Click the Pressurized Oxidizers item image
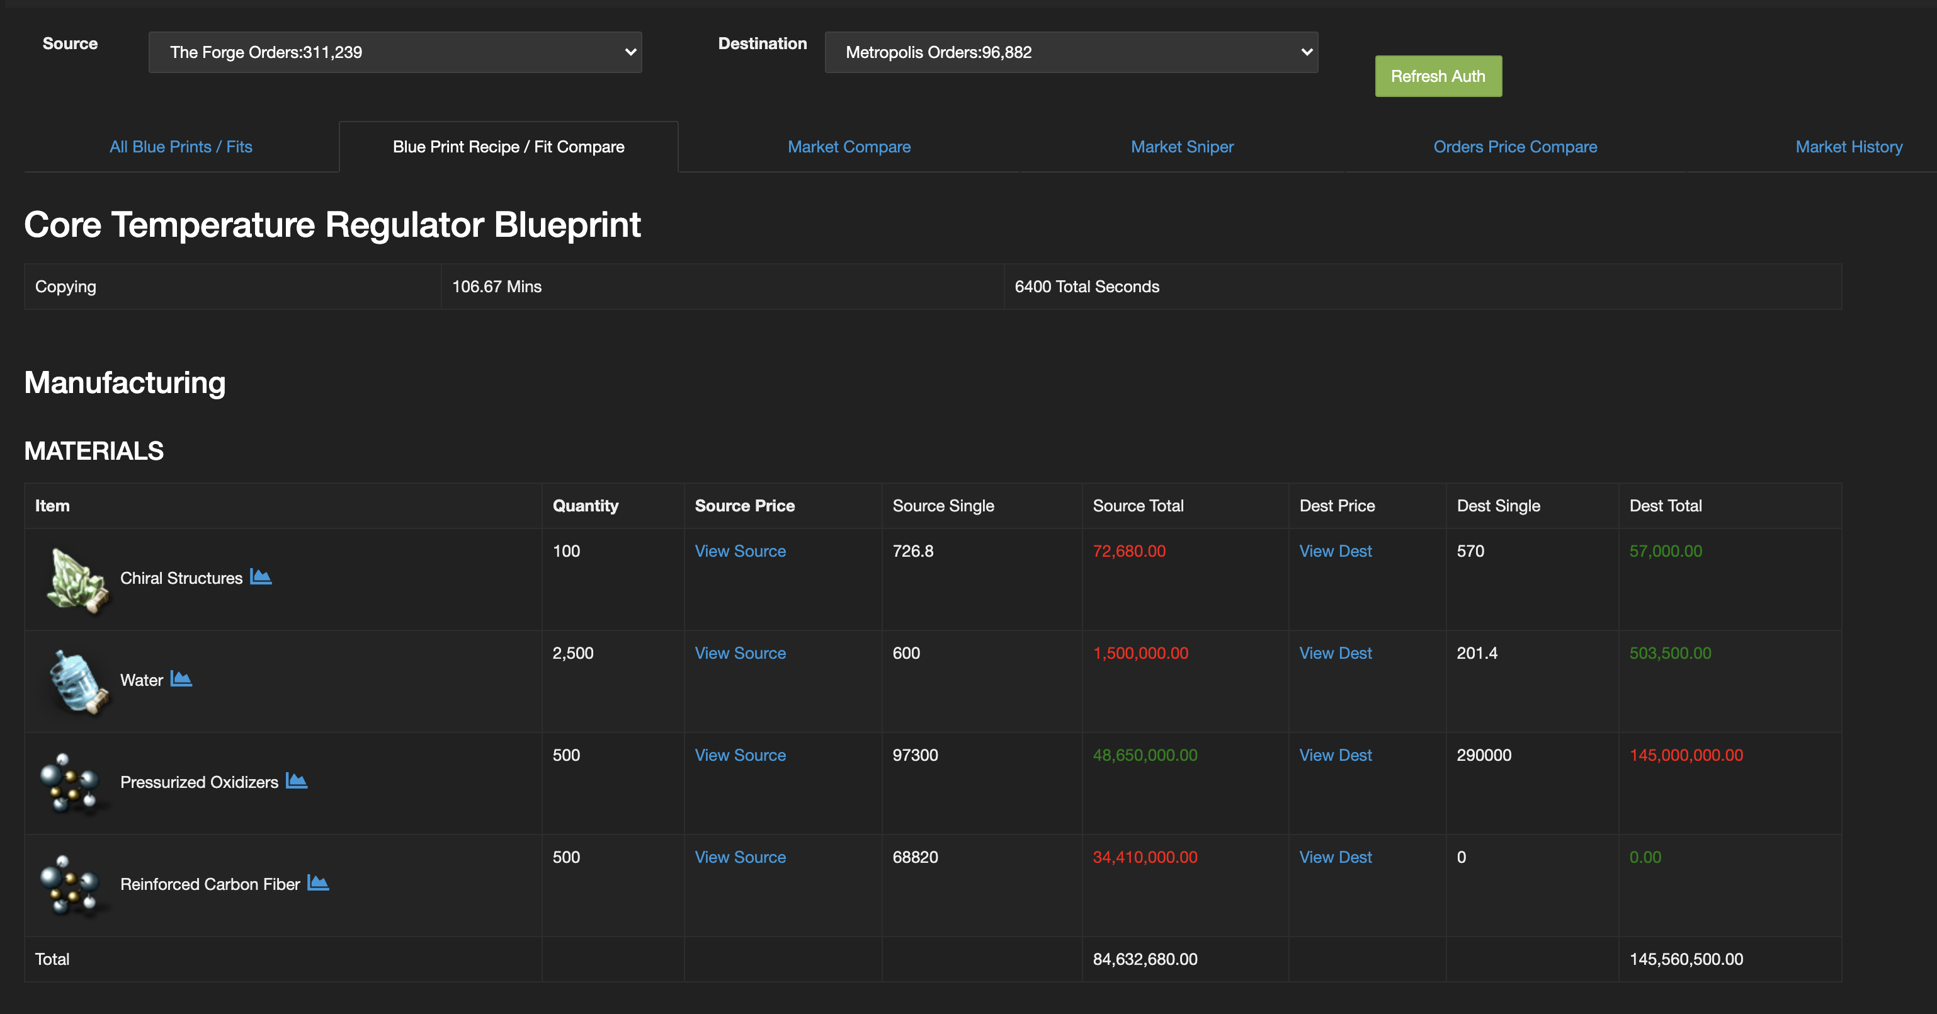Viewport: 1937px width, 1014px height. click(72, 784)
